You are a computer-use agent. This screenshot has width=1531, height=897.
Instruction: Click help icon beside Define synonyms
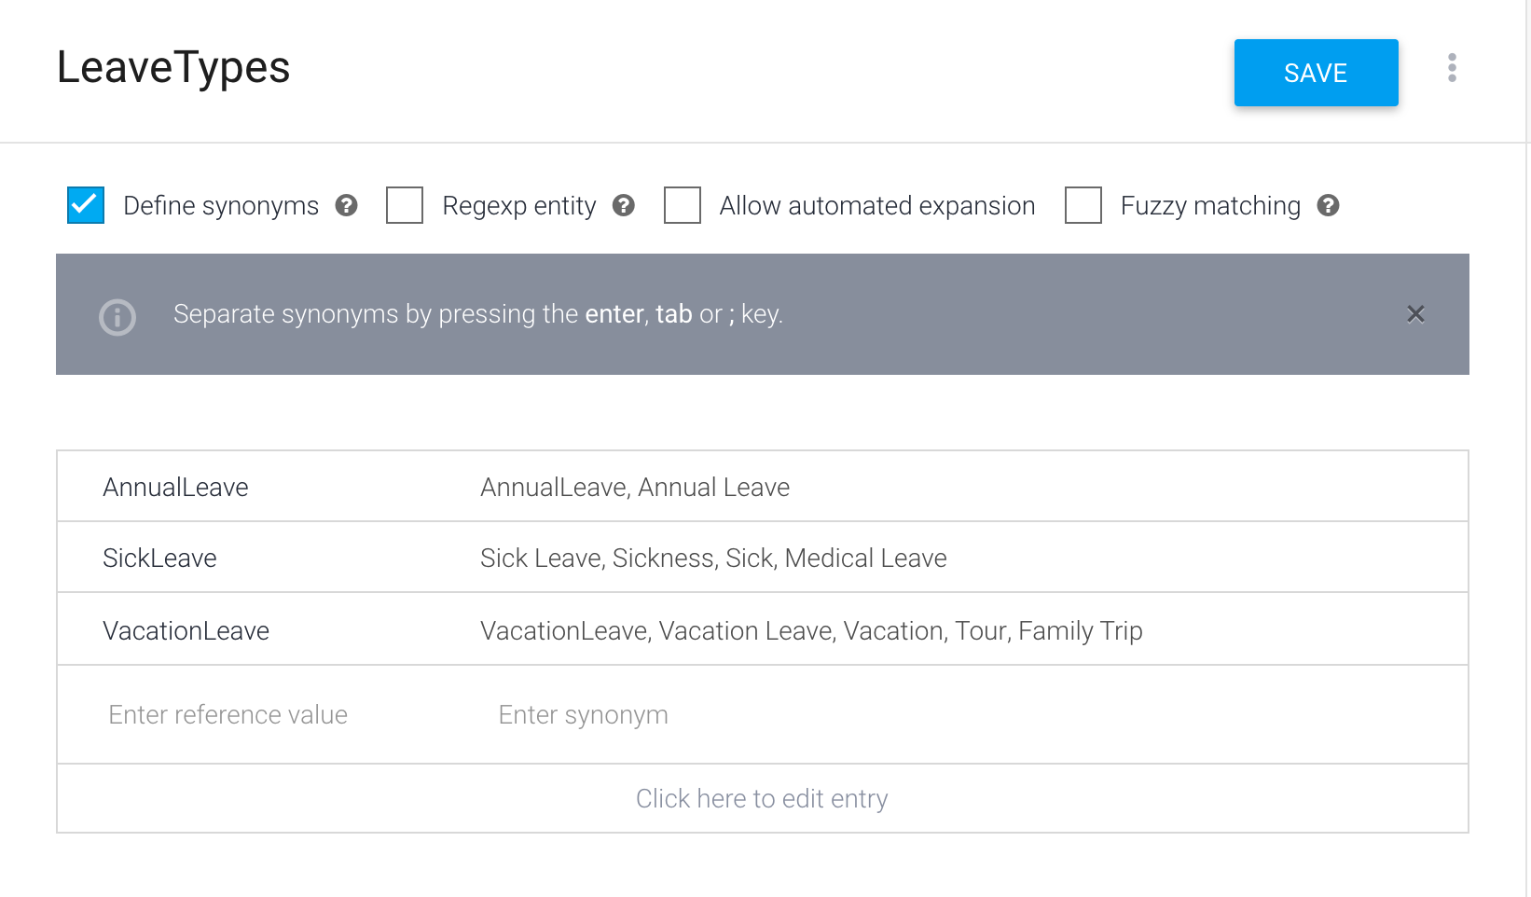tap(347, 205)
